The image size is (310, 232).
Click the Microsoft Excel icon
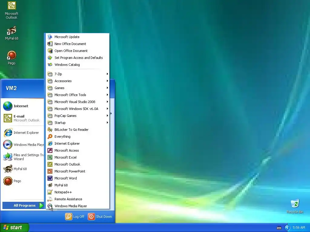[50, 157]
